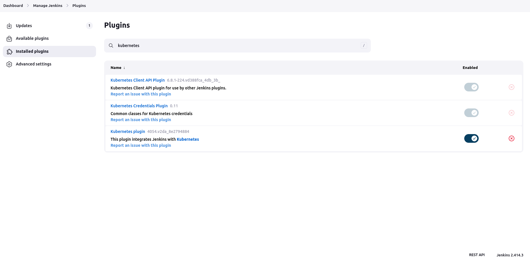The image size is (530, 261).
Task: Open Advanced settings section
Action: 49,64
